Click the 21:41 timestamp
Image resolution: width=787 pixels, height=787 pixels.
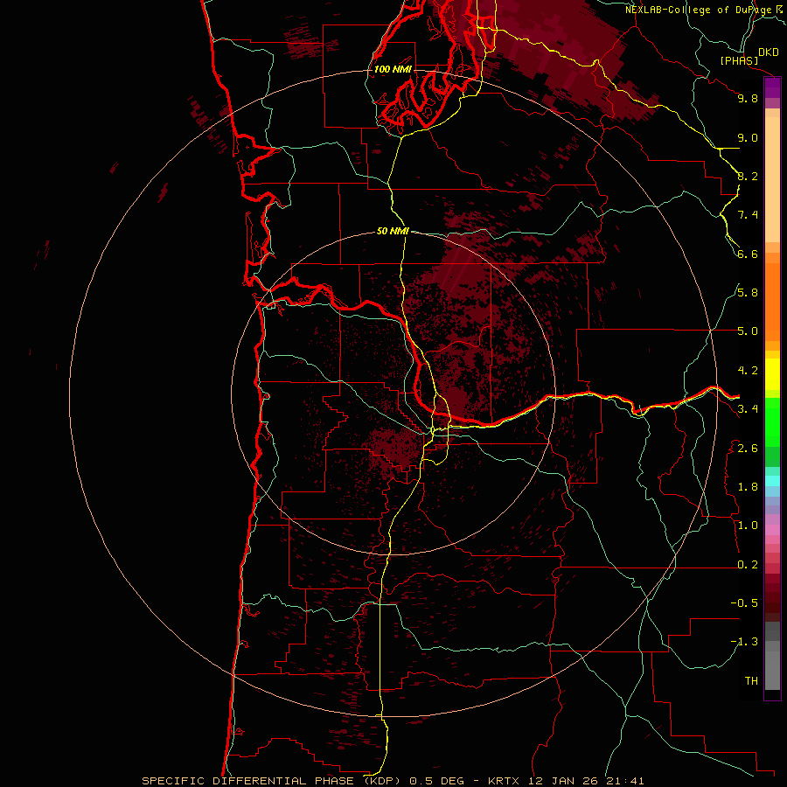point(623,781)
